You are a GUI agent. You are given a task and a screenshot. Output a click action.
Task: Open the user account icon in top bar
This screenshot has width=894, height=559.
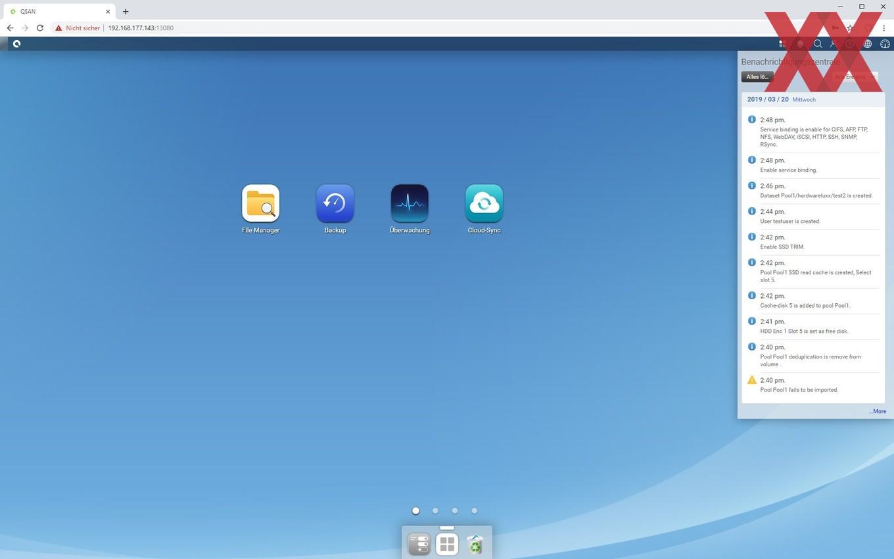834,44
